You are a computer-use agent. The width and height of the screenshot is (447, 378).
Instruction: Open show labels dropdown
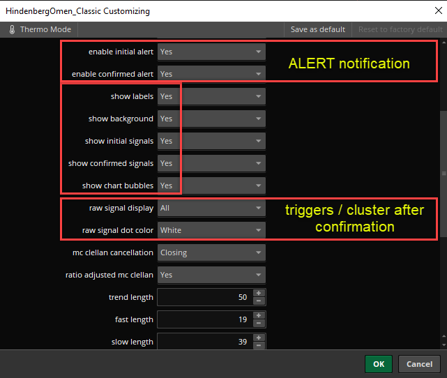(x=211, y=96)
